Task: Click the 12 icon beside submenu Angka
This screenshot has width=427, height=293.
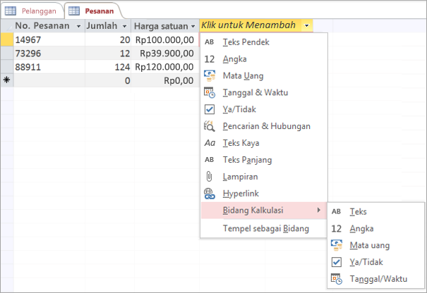Action: tap(336, 229)
